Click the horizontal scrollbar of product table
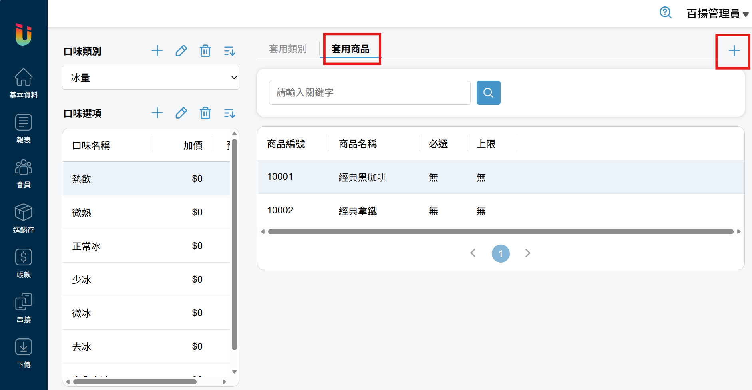 click(500, 231)
